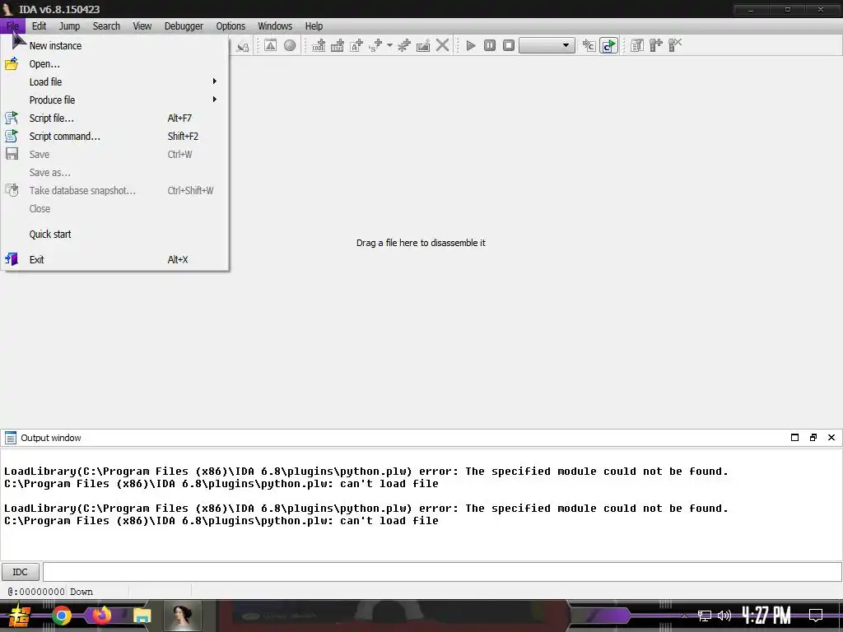This screenshot has width=843, height=632.
Task: Click the status bar address @:00000000
Action: (x=36, y=592)
